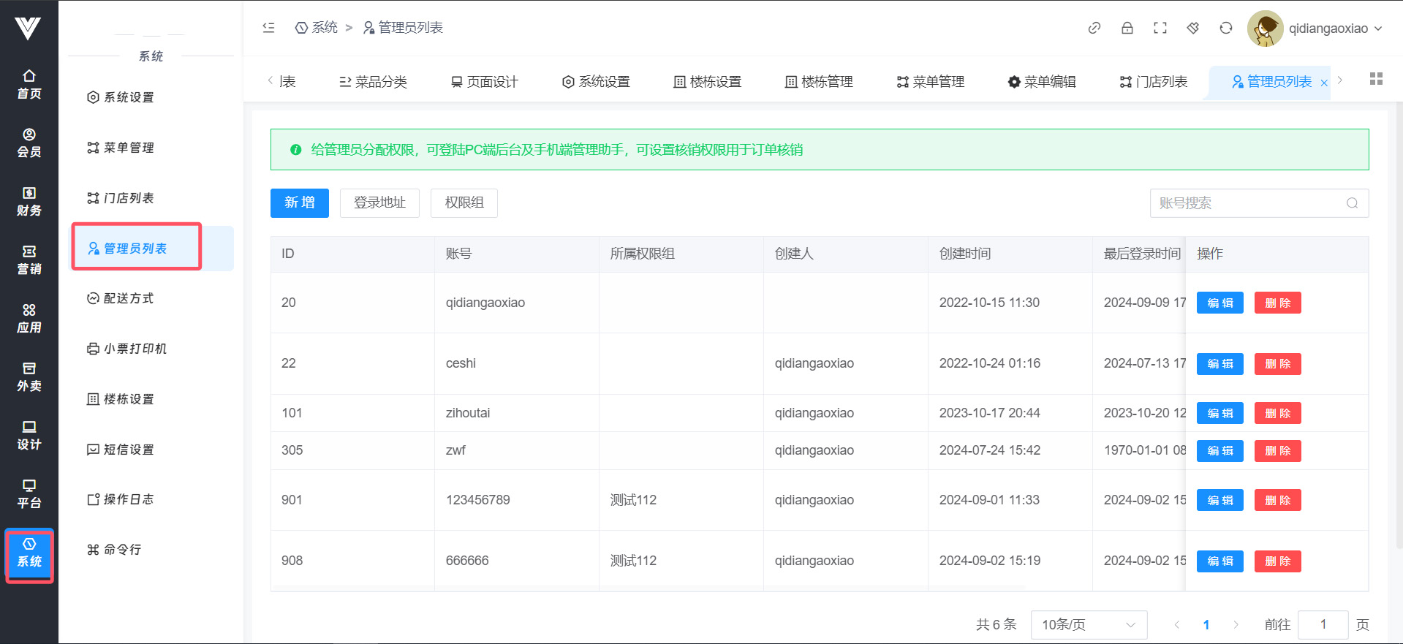Open the 首页 home section in sidebar
This screenshot has height=644, width=1403.
click(x=29, y=84)
